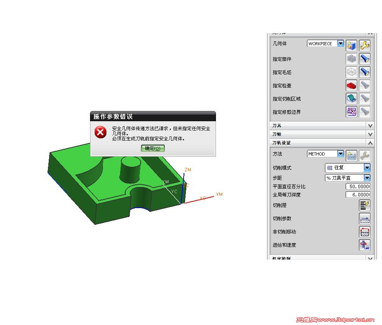Open the 步距 刀具平直 dropdown
This screenshot has height=325, width=382.
click(367, 178)
